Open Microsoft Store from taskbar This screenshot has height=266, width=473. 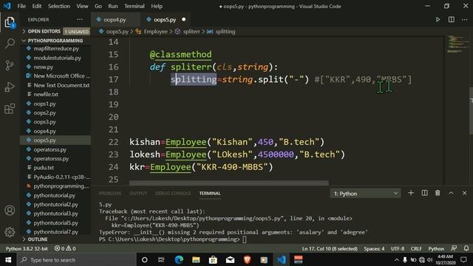tap(213, 259)
